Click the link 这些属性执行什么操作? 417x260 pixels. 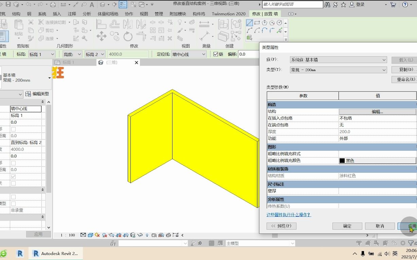tap(289, 215)
